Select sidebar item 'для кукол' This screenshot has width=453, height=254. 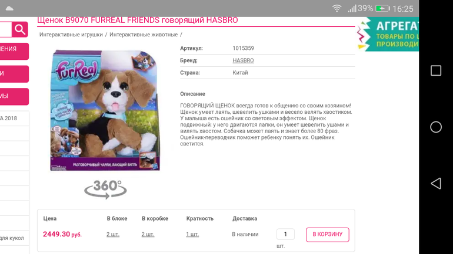(x=12, y=238)
